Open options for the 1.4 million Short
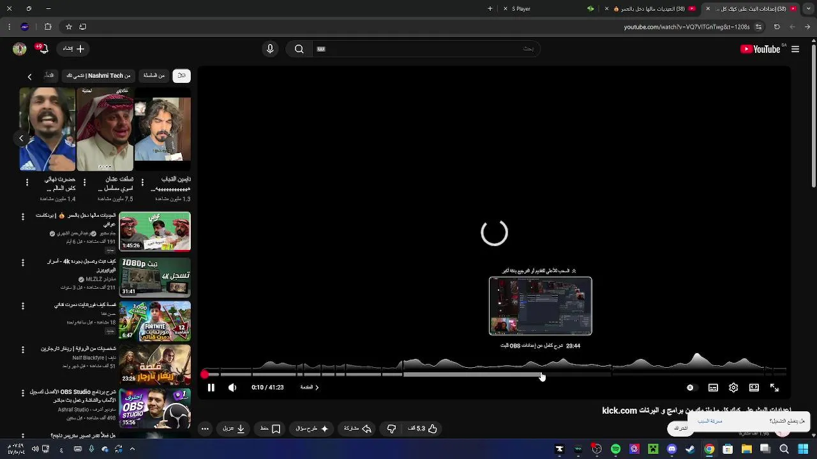Viewport: 817px width, 459px height. click(27, 183)
